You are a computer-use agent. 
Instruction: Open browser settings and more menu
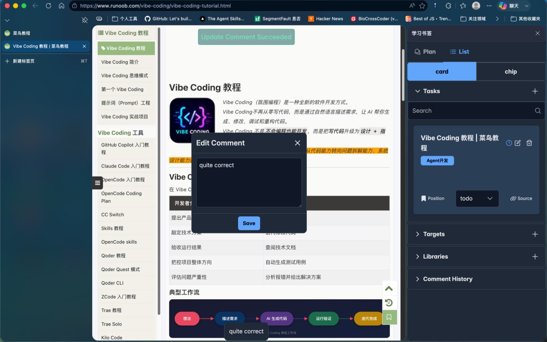(x=488, y=6)
